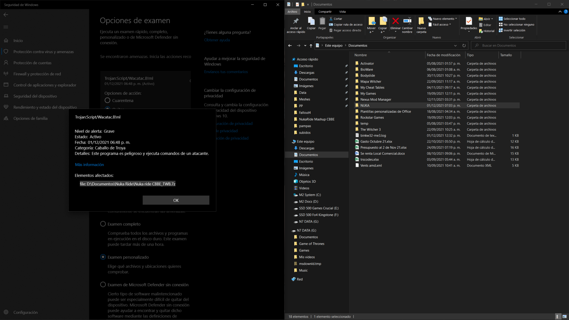The image size is (569, 320).
Task: Click Copiar ruta de acceso
Action: tap(346, 25)
